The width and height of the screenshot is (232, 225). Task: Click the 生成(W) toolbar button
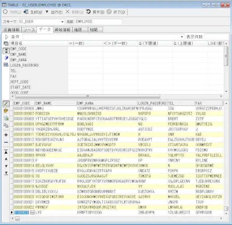[33, 12]
